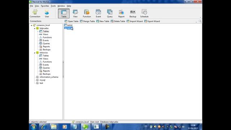The image size is (231, 130).
Task: Select Reports under bdsocios
Action: [x=46, y=71]
